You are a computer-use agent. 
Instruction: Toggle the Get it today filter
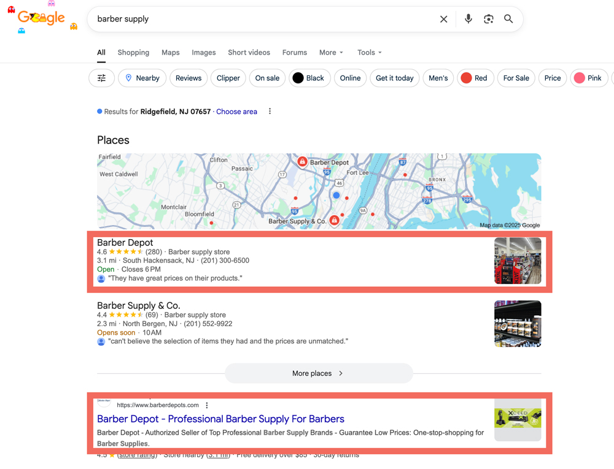(394, 78)
